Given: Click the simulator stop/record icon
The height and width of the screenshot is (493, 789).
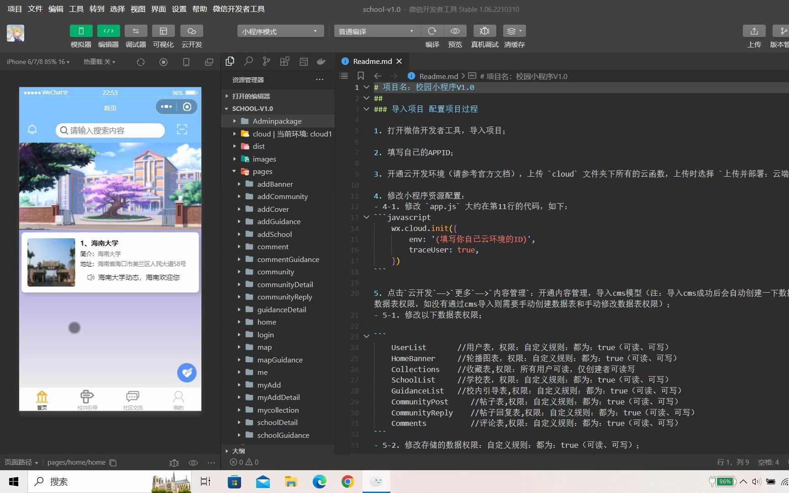Looking at the screenshot, I should pyautogui.click(x=163, y=62).
